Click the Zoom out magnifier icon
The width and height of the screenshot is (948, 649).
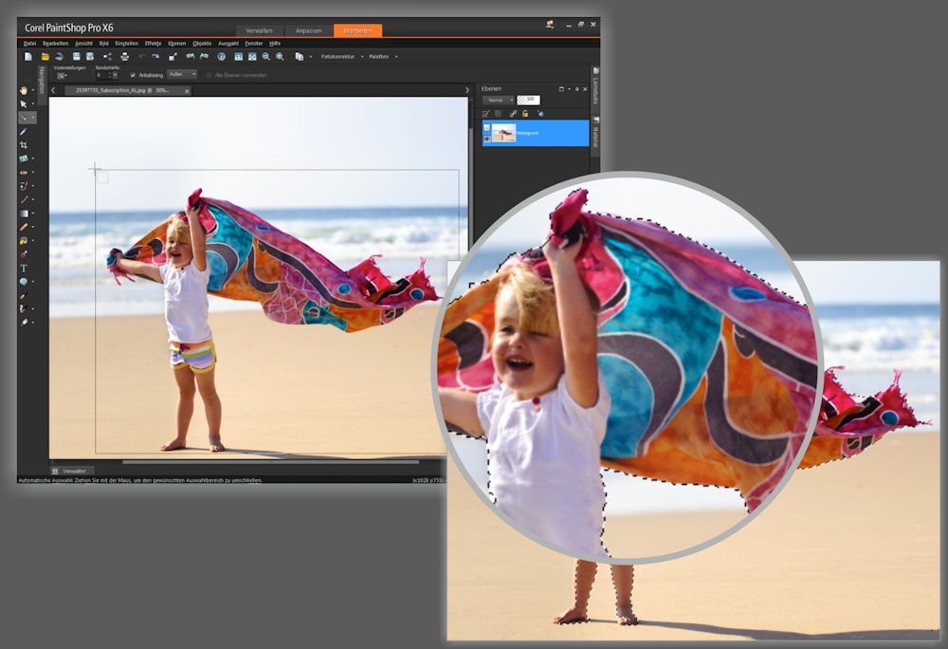pyautogui.click(x=266, y=57)
